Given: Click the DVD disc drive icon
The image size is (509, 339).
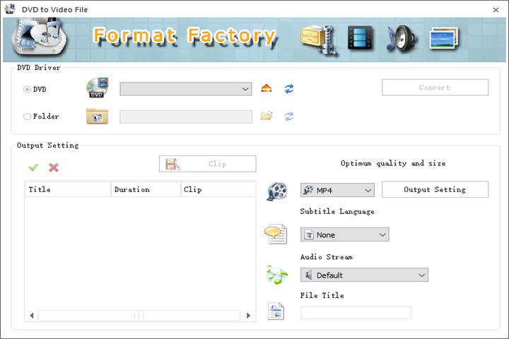Looking at the screenshot, I should 98,88.
